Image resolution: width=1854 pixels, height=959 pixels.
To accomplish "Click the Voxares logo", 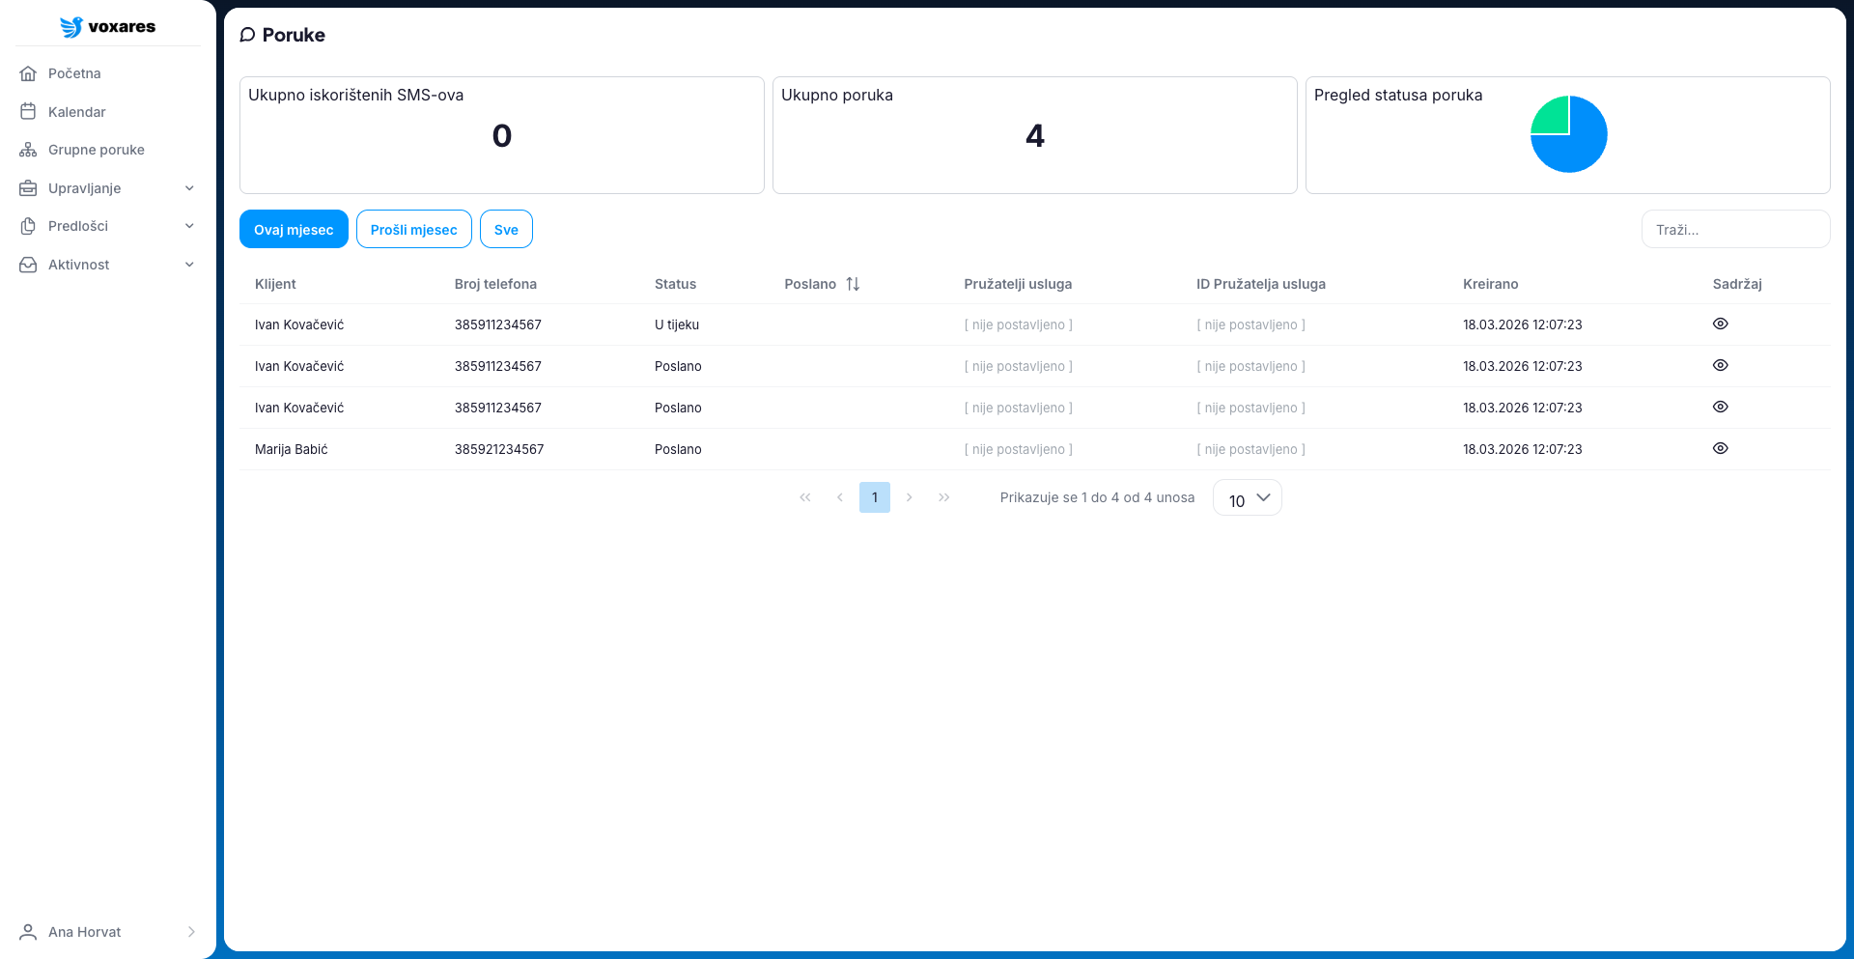I will (107, 27).
